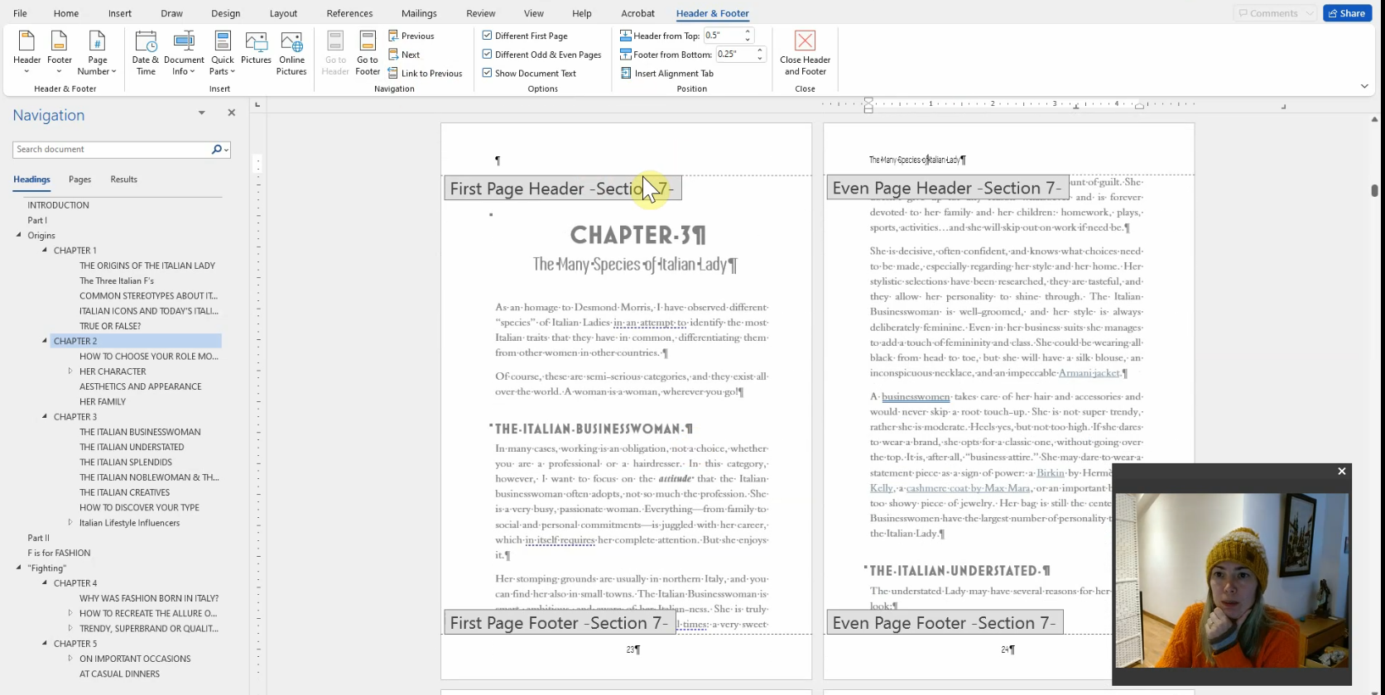Jump to THE ITALIAN BUSINESSWOMAN heading
This screenshot has width=1385, height=695.
[x=140, y=432]
